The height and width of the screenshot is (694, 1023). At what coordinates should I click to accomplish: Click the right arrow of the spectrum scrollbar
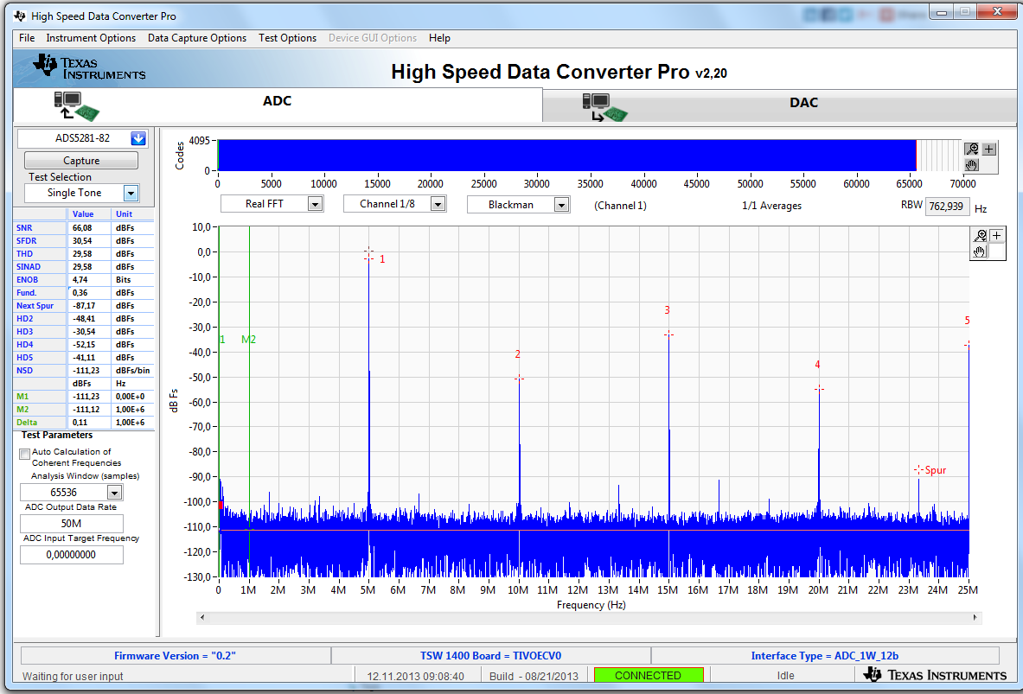tap(975, 617)
